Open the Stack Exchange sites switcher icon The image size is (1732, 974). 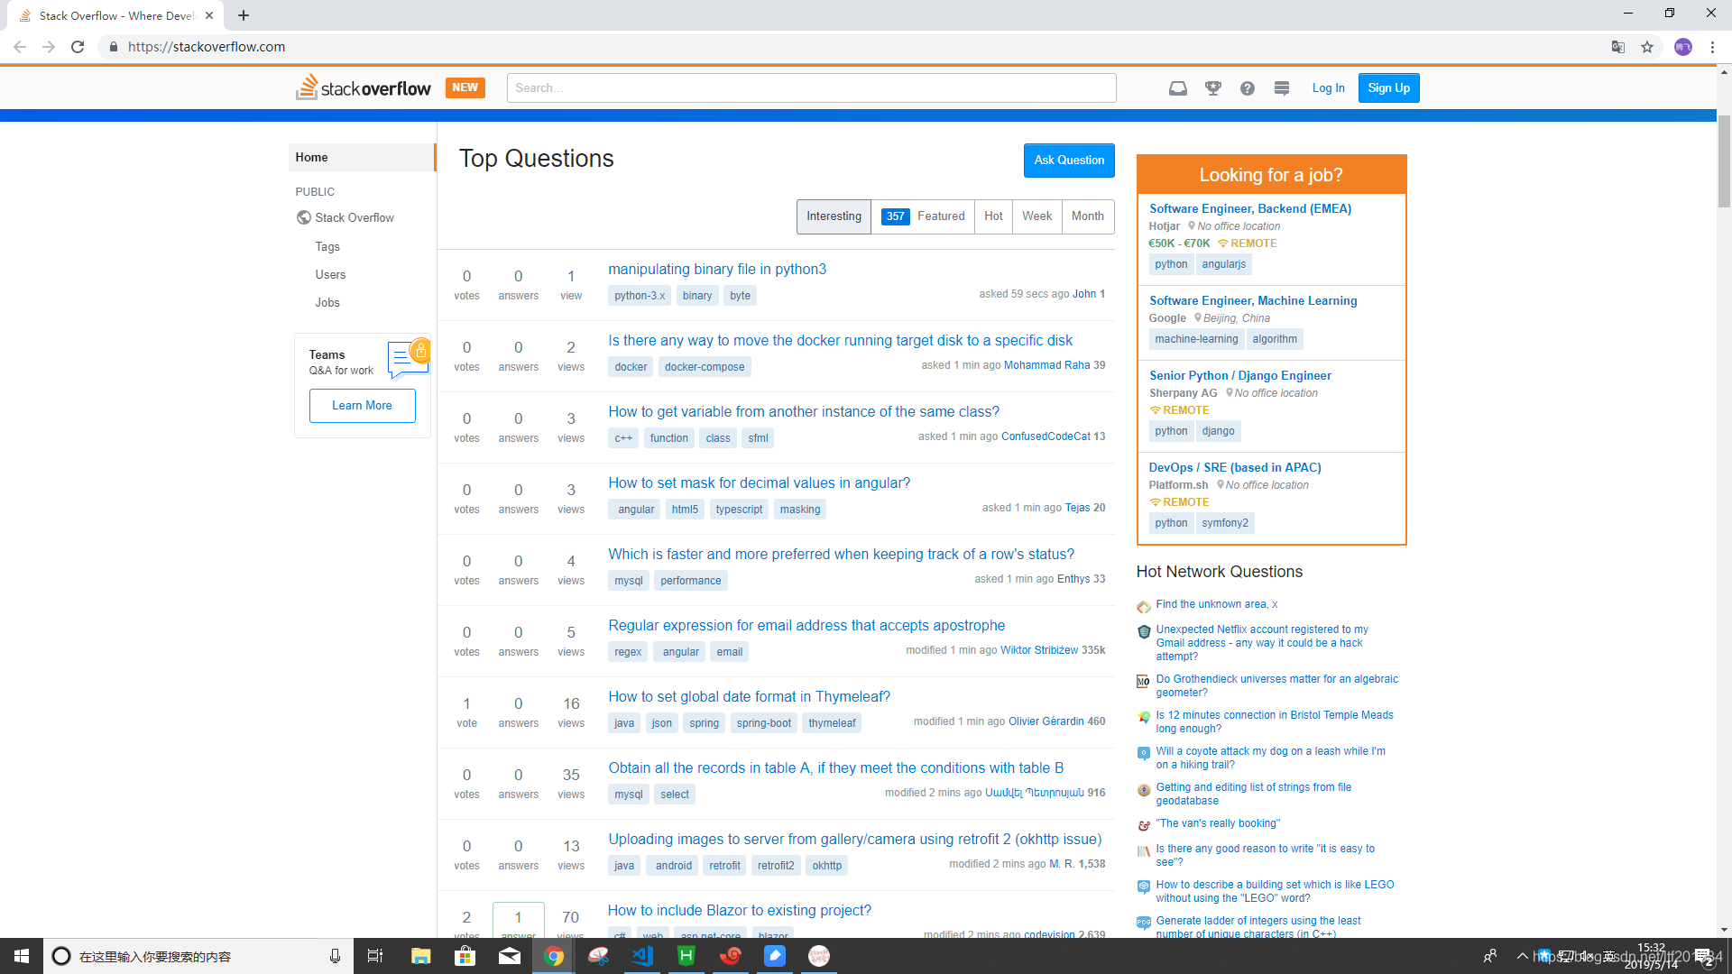pos(1281,88)
